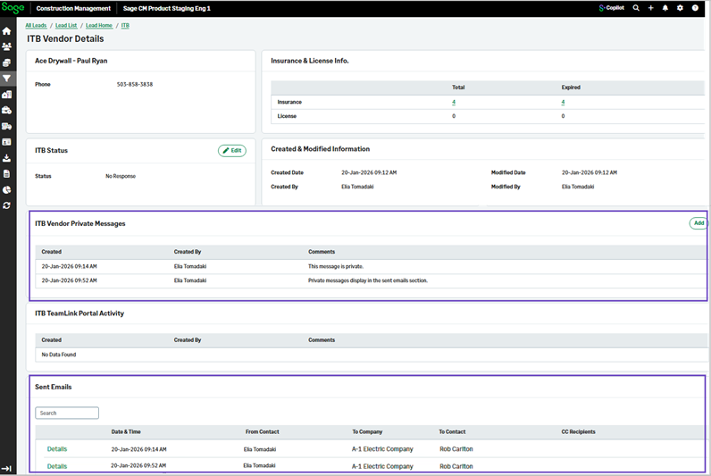Go to Home in the sidebar
This screenshot has height=476, width=711.
tap(7, 31)
